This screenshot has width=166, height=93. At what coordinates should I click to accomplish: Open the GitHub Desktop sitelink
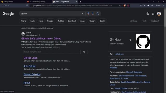32,74
